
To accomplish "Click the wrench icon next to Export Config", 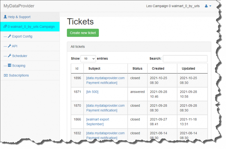I will point(9,36).
